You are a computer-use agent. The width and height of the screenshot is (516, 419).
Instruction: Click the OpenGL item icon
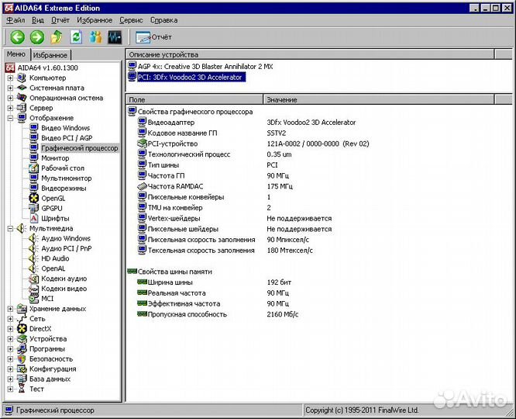[x=34, y=198]
